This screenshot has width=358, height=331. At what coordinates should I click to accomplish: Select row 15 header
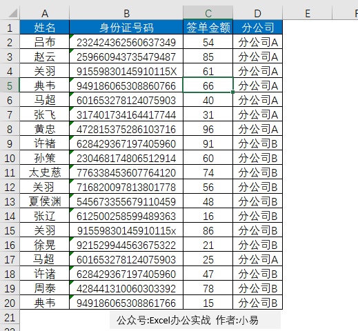click(10, 230)
